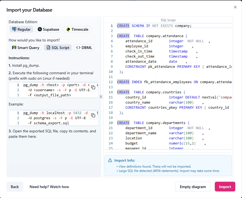Switch to Smart Query import method
The width and height of the screenshot is (242, 198).
26,48
